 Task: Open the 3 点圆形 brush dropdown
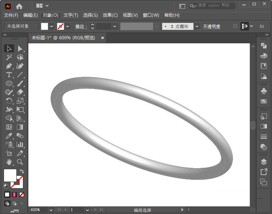coord(197,26)
